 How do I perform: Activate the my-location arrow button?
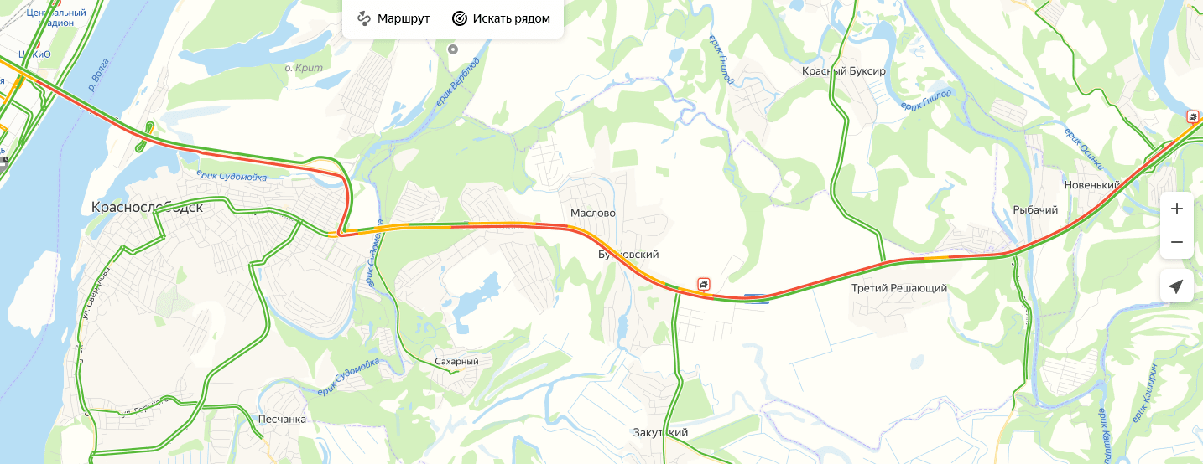coord(1177,286)
